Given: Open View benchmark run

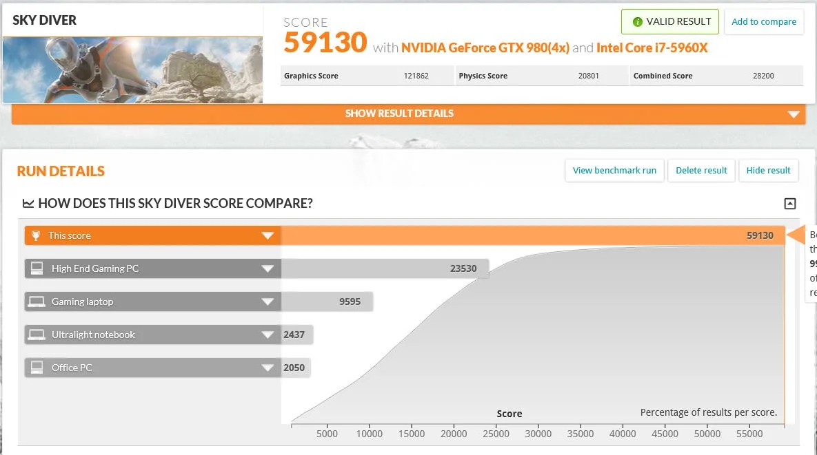Looking at the screenshot, I should pyautogui.click(x=614, y=171).
